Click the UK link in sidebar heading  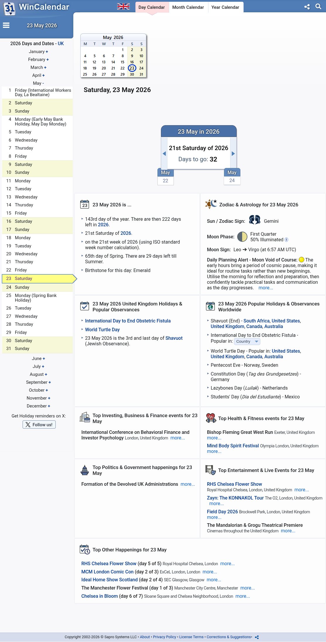click(x=61, y=44)
